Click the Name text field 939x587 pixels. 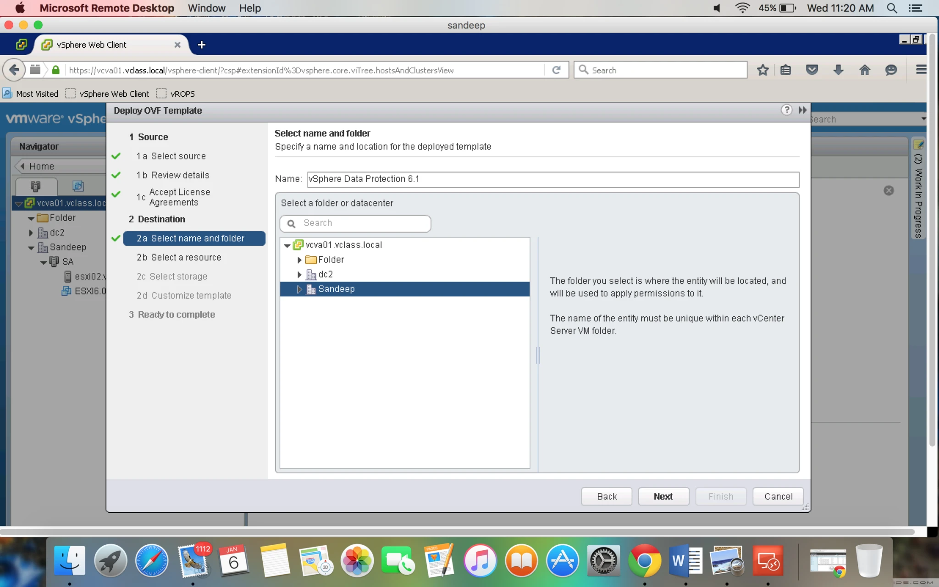click(x=553, y=179)
